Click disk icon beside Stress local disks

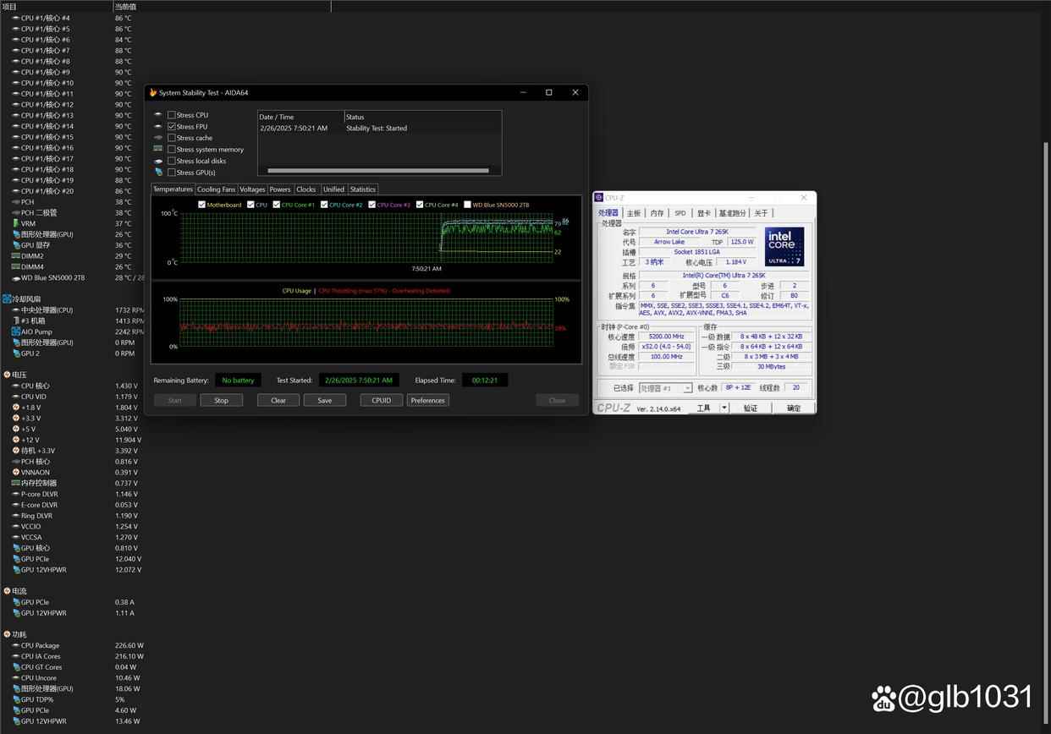coord(159,161)
